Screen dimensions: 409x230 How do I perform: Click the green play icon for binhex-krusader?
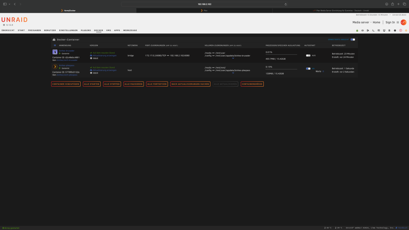tap(60, 54)
